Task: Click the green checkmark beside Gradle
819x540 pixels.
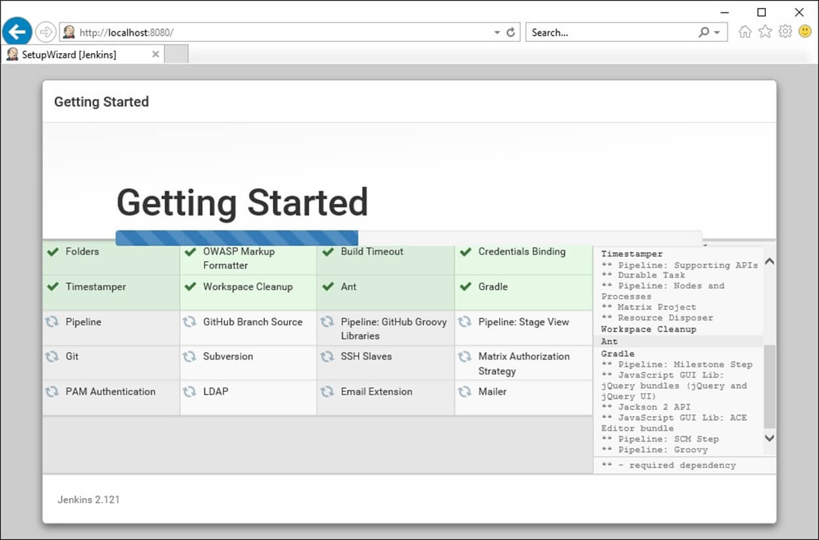Action: tap(466, 287)
